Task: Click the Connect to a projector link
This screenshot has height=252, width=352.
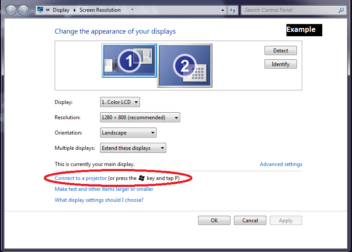Action: (80, 178)
